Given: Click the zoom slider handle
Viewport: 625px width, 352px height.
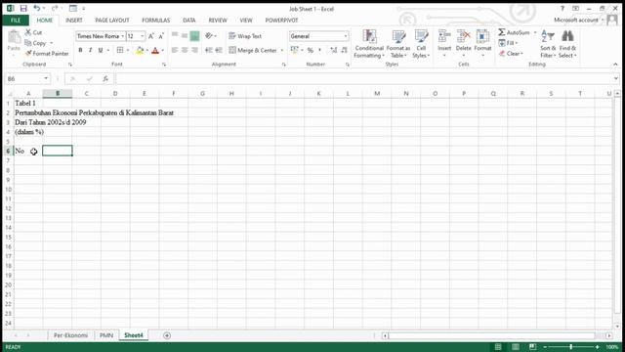Looking at the screenshot, I should [571, 347].
